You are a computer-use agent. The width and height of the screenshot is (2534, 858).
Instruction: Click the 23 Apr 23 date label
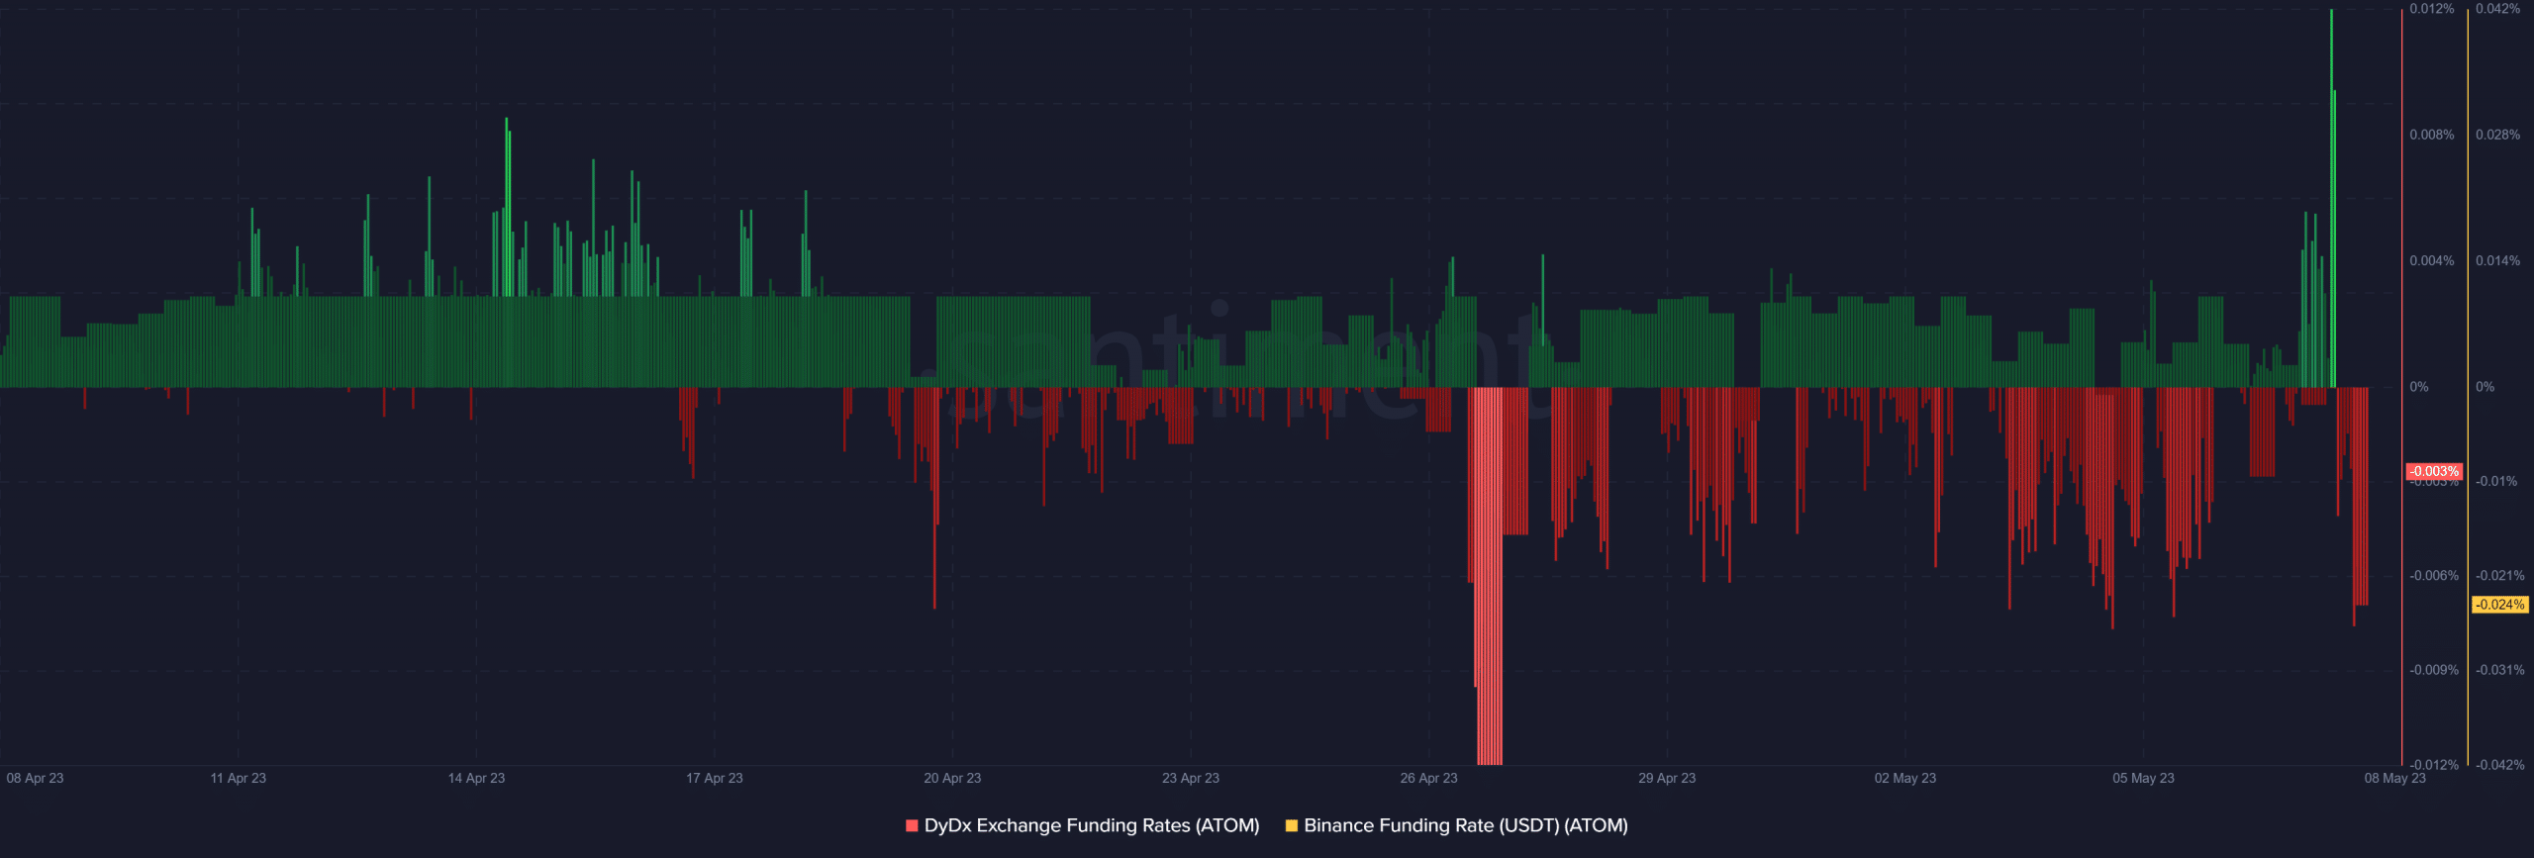[1191, 778]
